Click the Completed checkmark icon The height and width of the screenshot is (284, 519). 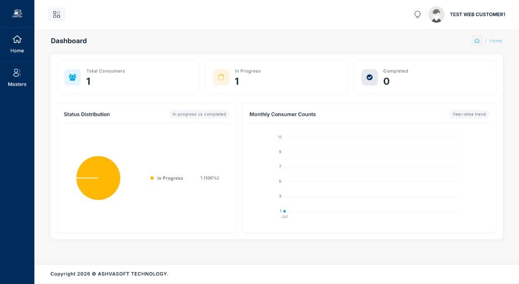369,77
